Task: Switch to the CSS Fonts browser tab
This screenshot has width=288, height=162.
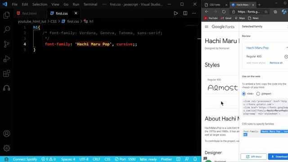Action: click(215, 5)
